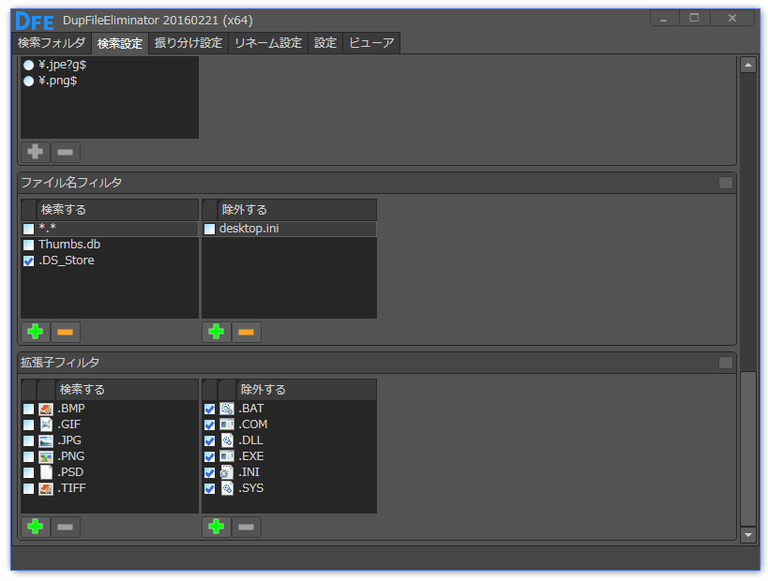Click the 検索する column header in 拡張子フィルタ
The image size is (768, 581).
pos(128,390)
